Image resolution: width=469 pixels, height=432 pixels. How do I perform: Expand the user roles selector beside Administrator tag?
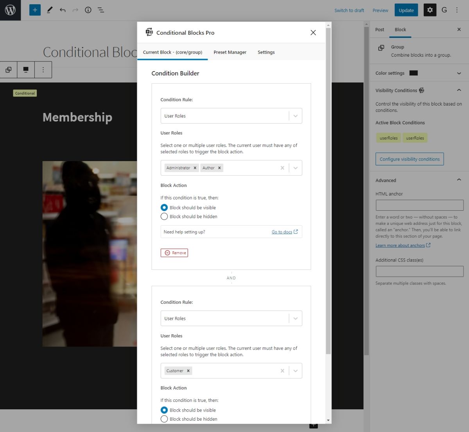295,168
